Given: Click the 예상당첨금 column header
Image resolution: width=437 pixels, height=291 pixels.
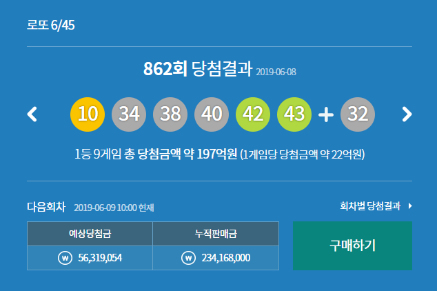Looking at the screenshot, I should 90,234.
